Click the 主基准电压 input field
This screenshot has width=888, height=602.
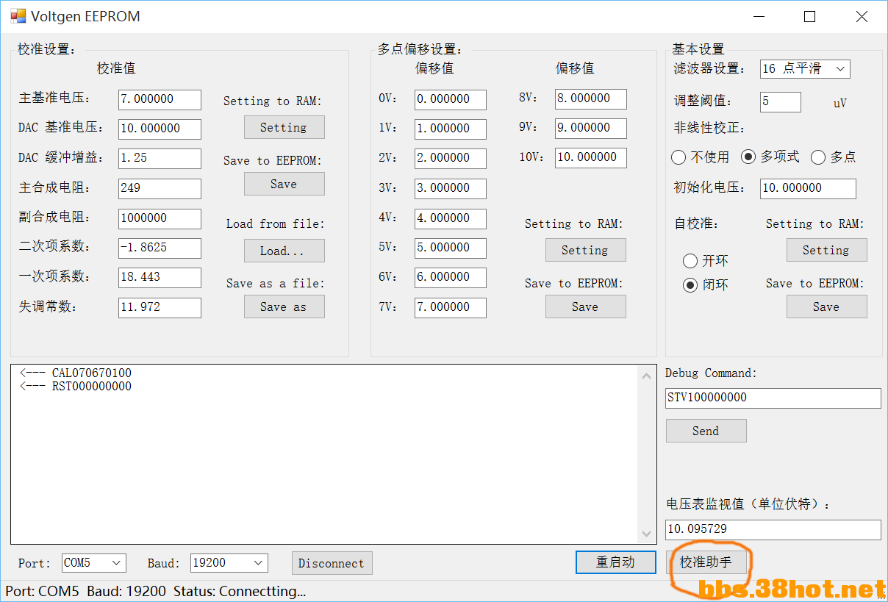pyautogui.click(x=160, y=99)
